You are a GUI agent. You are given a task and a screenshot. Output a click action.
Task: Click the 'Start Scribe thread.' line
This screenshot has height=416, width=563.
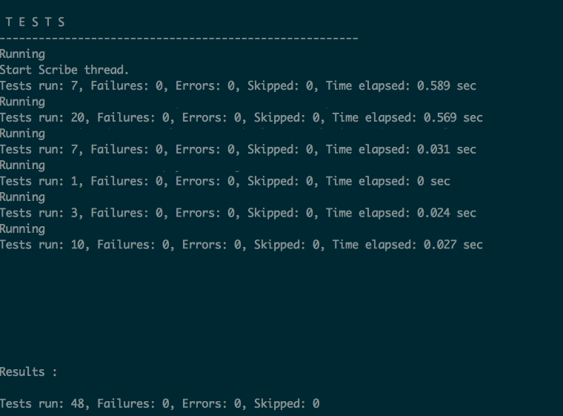64,70
